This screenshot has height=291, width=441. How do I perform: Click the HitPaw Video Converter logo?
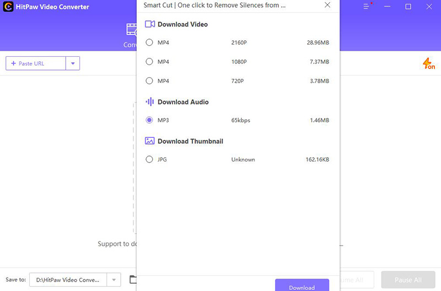pyautogui.click(x=8, y=7)
